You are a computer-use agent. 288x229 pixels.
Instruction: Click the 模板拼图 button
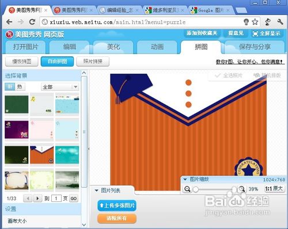pos(22,62)
